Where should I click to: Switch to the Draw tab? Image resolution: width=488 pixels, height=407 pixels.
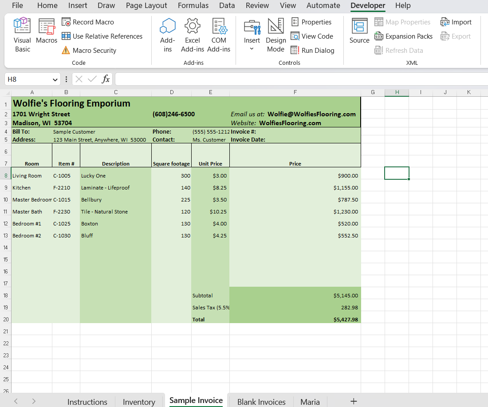click(x=106, y=6)
